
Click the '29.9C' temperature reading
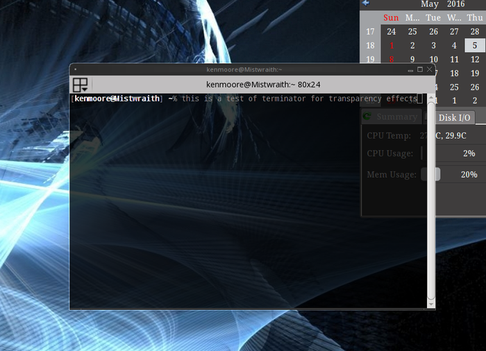click(455, 136)
